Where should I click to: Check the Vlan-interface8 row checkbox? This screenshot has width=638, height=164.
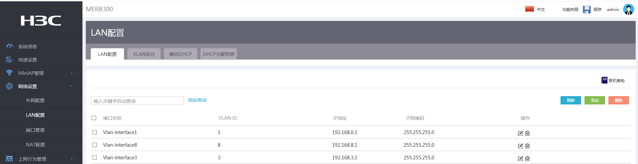tap(95, 145)
